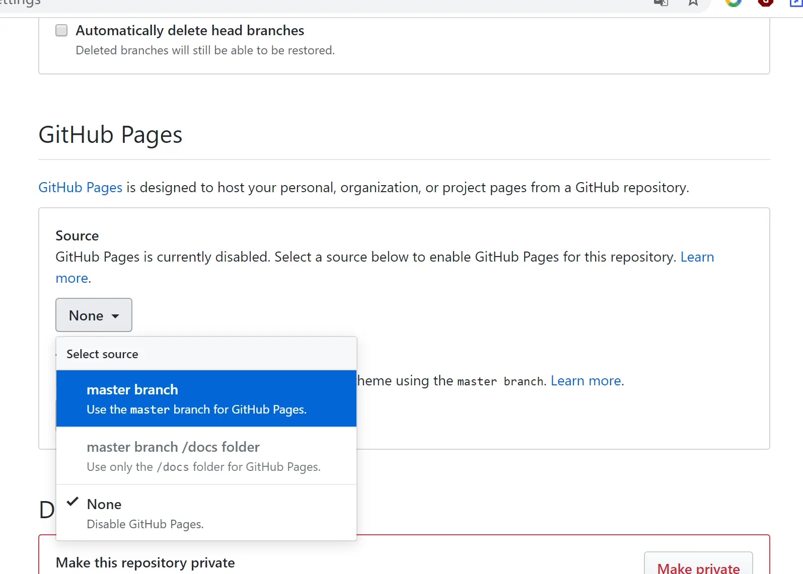The width and height of the screenshot is (803, 574).
Task: Click the checkmark beside the None option
Action: click(73, 502)
